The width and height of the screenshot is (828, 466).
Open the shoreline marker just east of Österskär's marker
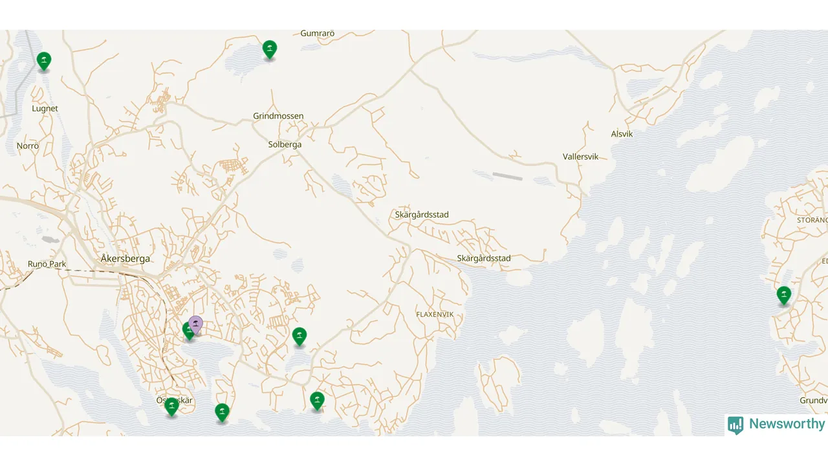pyautogui.click(x=222, y=413)
